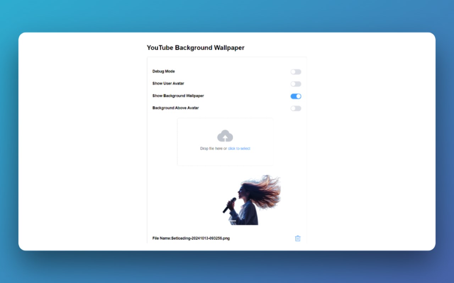This screenshot has height=283, width=454.
Task: Click the 'Drop file here or' text
Action: pos(214,149)
